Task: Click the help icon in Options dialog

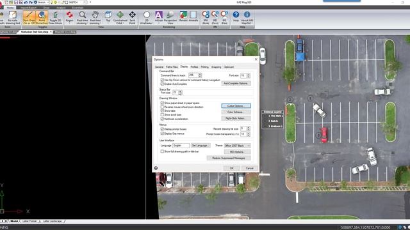Action: (x=156, y=168)
